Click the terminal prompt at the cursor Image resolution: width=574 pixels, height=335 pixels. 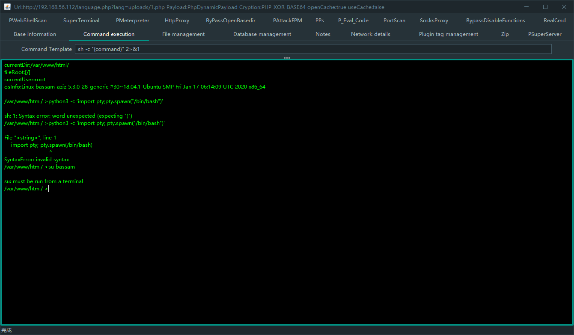coord(27,189)
